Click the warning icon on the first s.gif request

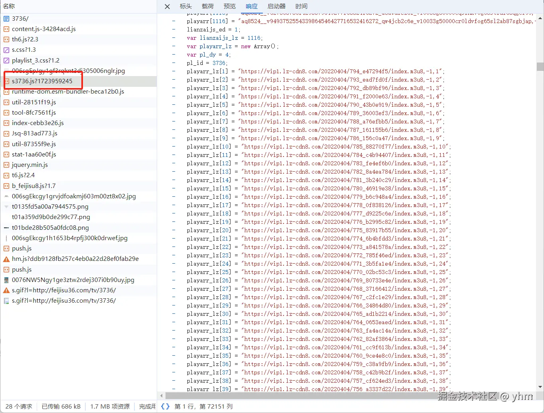(6, 290)
